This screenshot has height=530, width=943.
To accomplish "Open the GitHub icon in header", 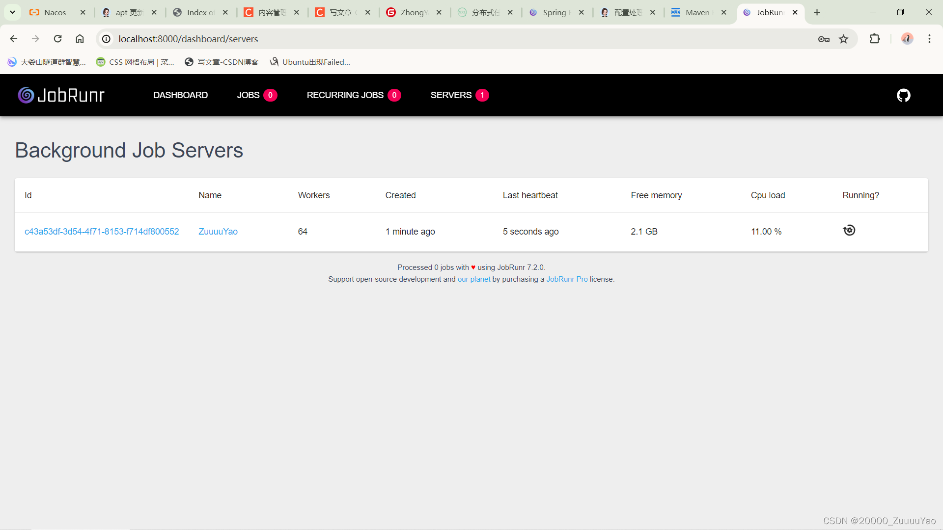I will pyautogui.click(x=903, y=95).
